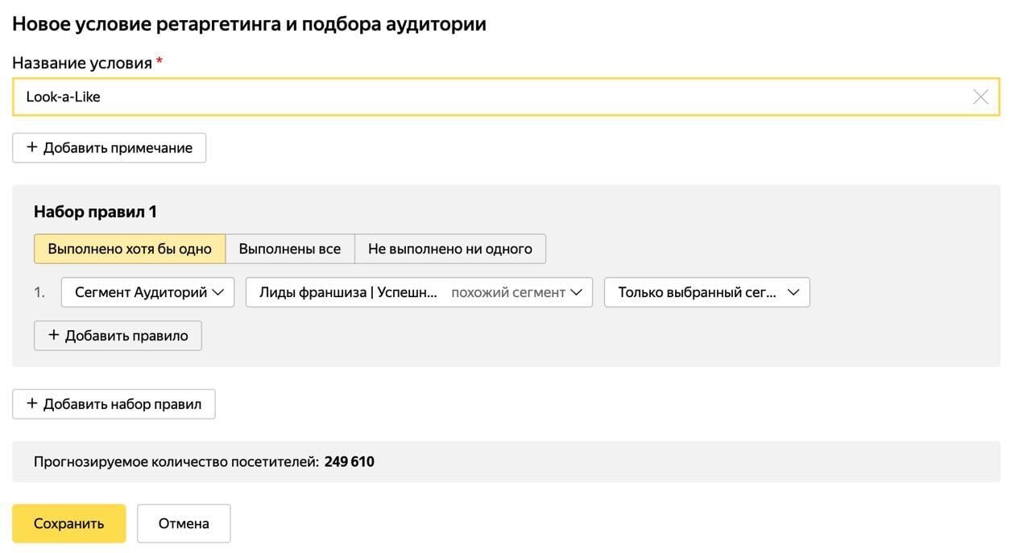This screenshot has height=553, width=1031.
Task: Click chevron arrow after похожий сегмент
Action: coord(576,293)
